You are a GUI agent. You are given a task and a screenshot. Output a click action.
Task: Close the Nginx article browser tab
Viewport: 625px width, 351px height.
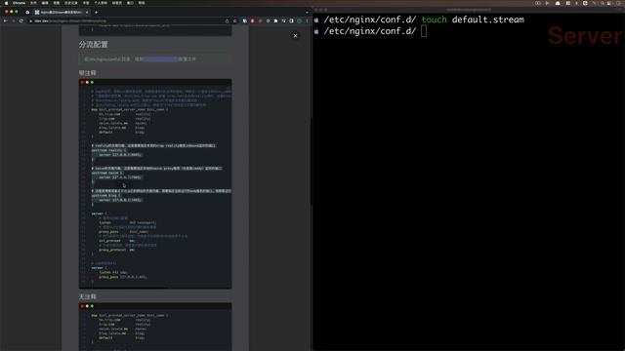[87, 13]
